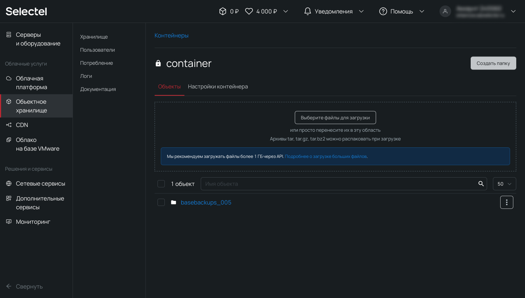This screenshot has width=525, height=298.
Task: Expand the balance chevron dropdown
Action: click(x=286, y=11)
